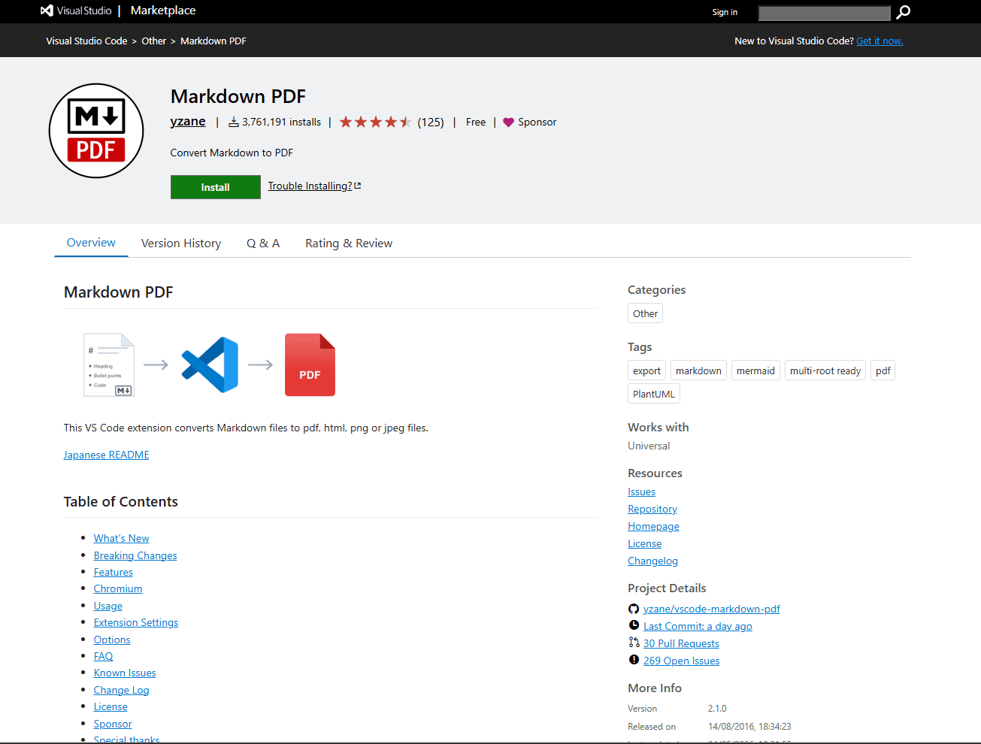Click the Marketplace header link
Screen dimensions: 981x744
[163, 11]
